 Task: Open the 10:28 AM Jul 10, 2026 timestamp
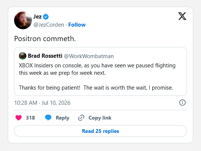[x=42, y=103]
